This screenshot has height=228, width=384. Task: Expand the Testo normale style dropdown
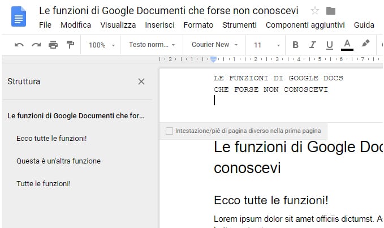pos(152,45)
